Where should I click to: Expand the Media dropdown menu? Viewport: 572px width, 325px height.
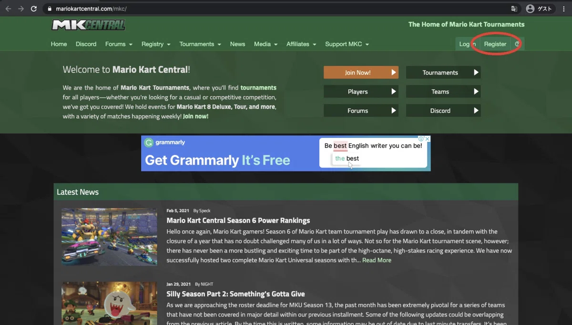point(266,44)
